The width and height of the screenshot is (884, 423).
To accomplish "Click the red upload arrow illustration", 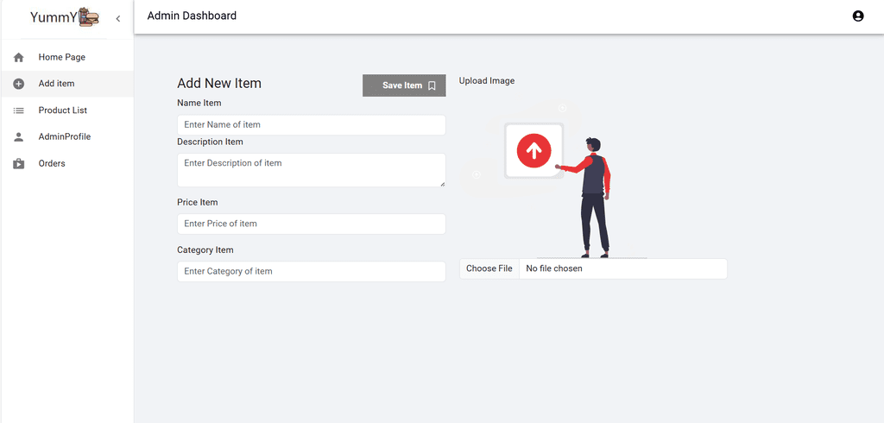I will pos(534,150).
